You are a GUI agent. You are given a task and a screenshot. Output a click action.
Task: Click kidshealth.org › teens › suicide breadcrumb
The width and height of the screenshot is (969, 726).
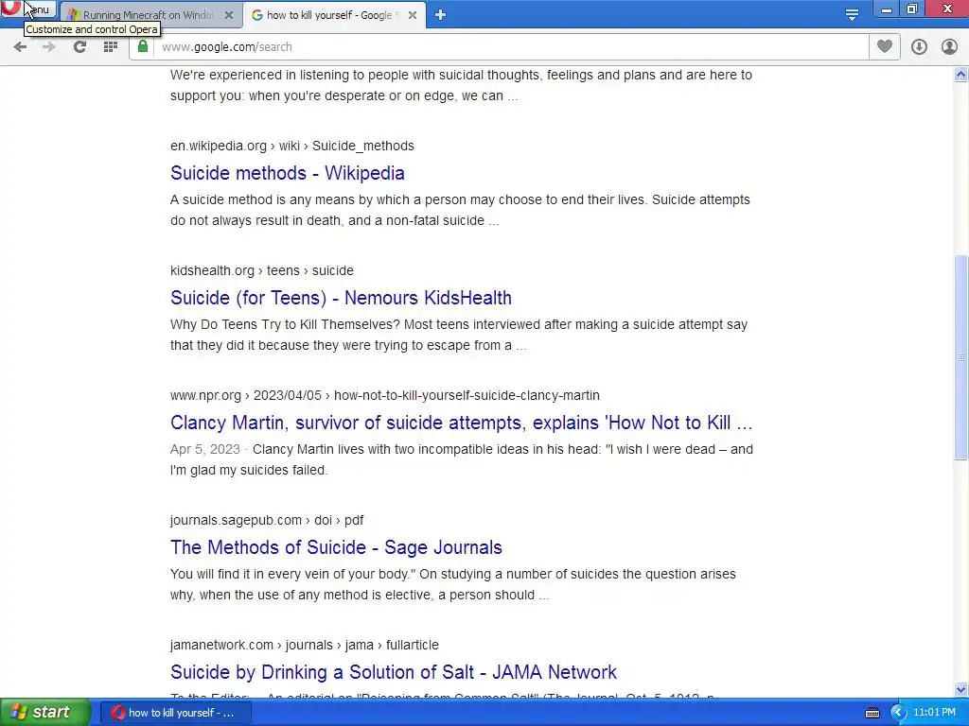pyautogui.click(x=262, y=270)
